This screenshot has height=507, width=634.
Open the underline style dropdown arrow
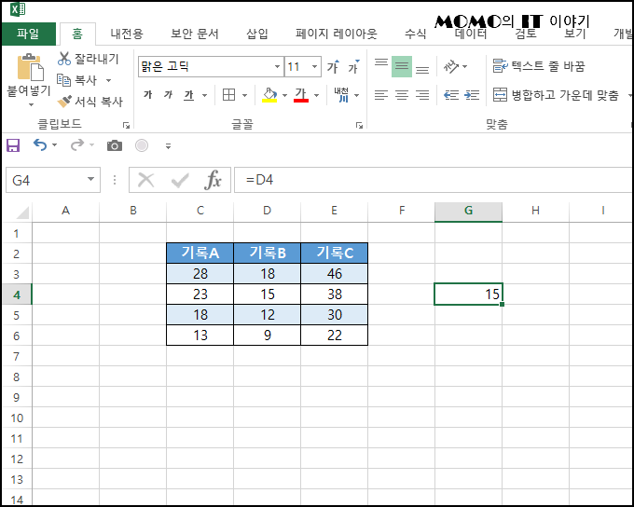[204, 95]
